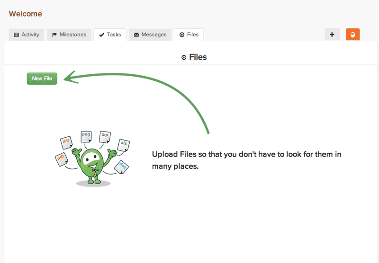The height and width of the screenshot is (263, 379).
Task: Click the plus icon button
Action: 332,35
